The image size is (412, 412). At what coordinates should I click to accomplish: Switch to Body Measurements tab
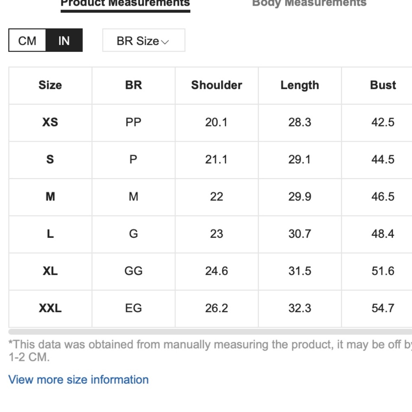[x=309, y=4]
